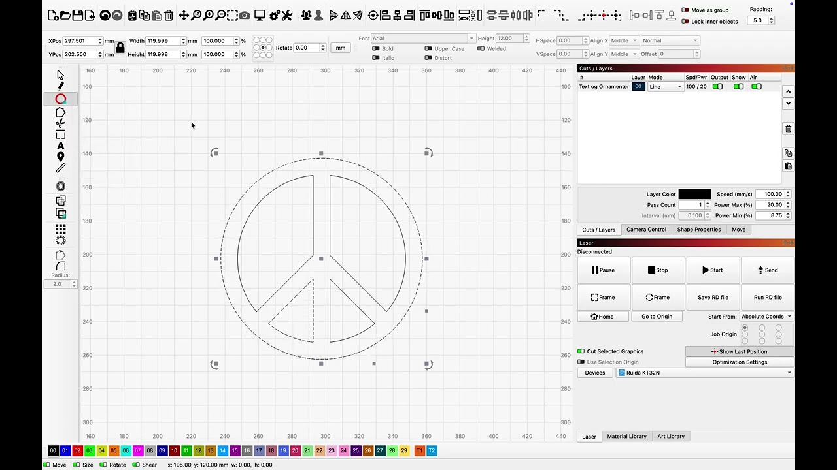Open the Font dropdown showing Arial
837x470 pixels.
(x=422, y=39)
